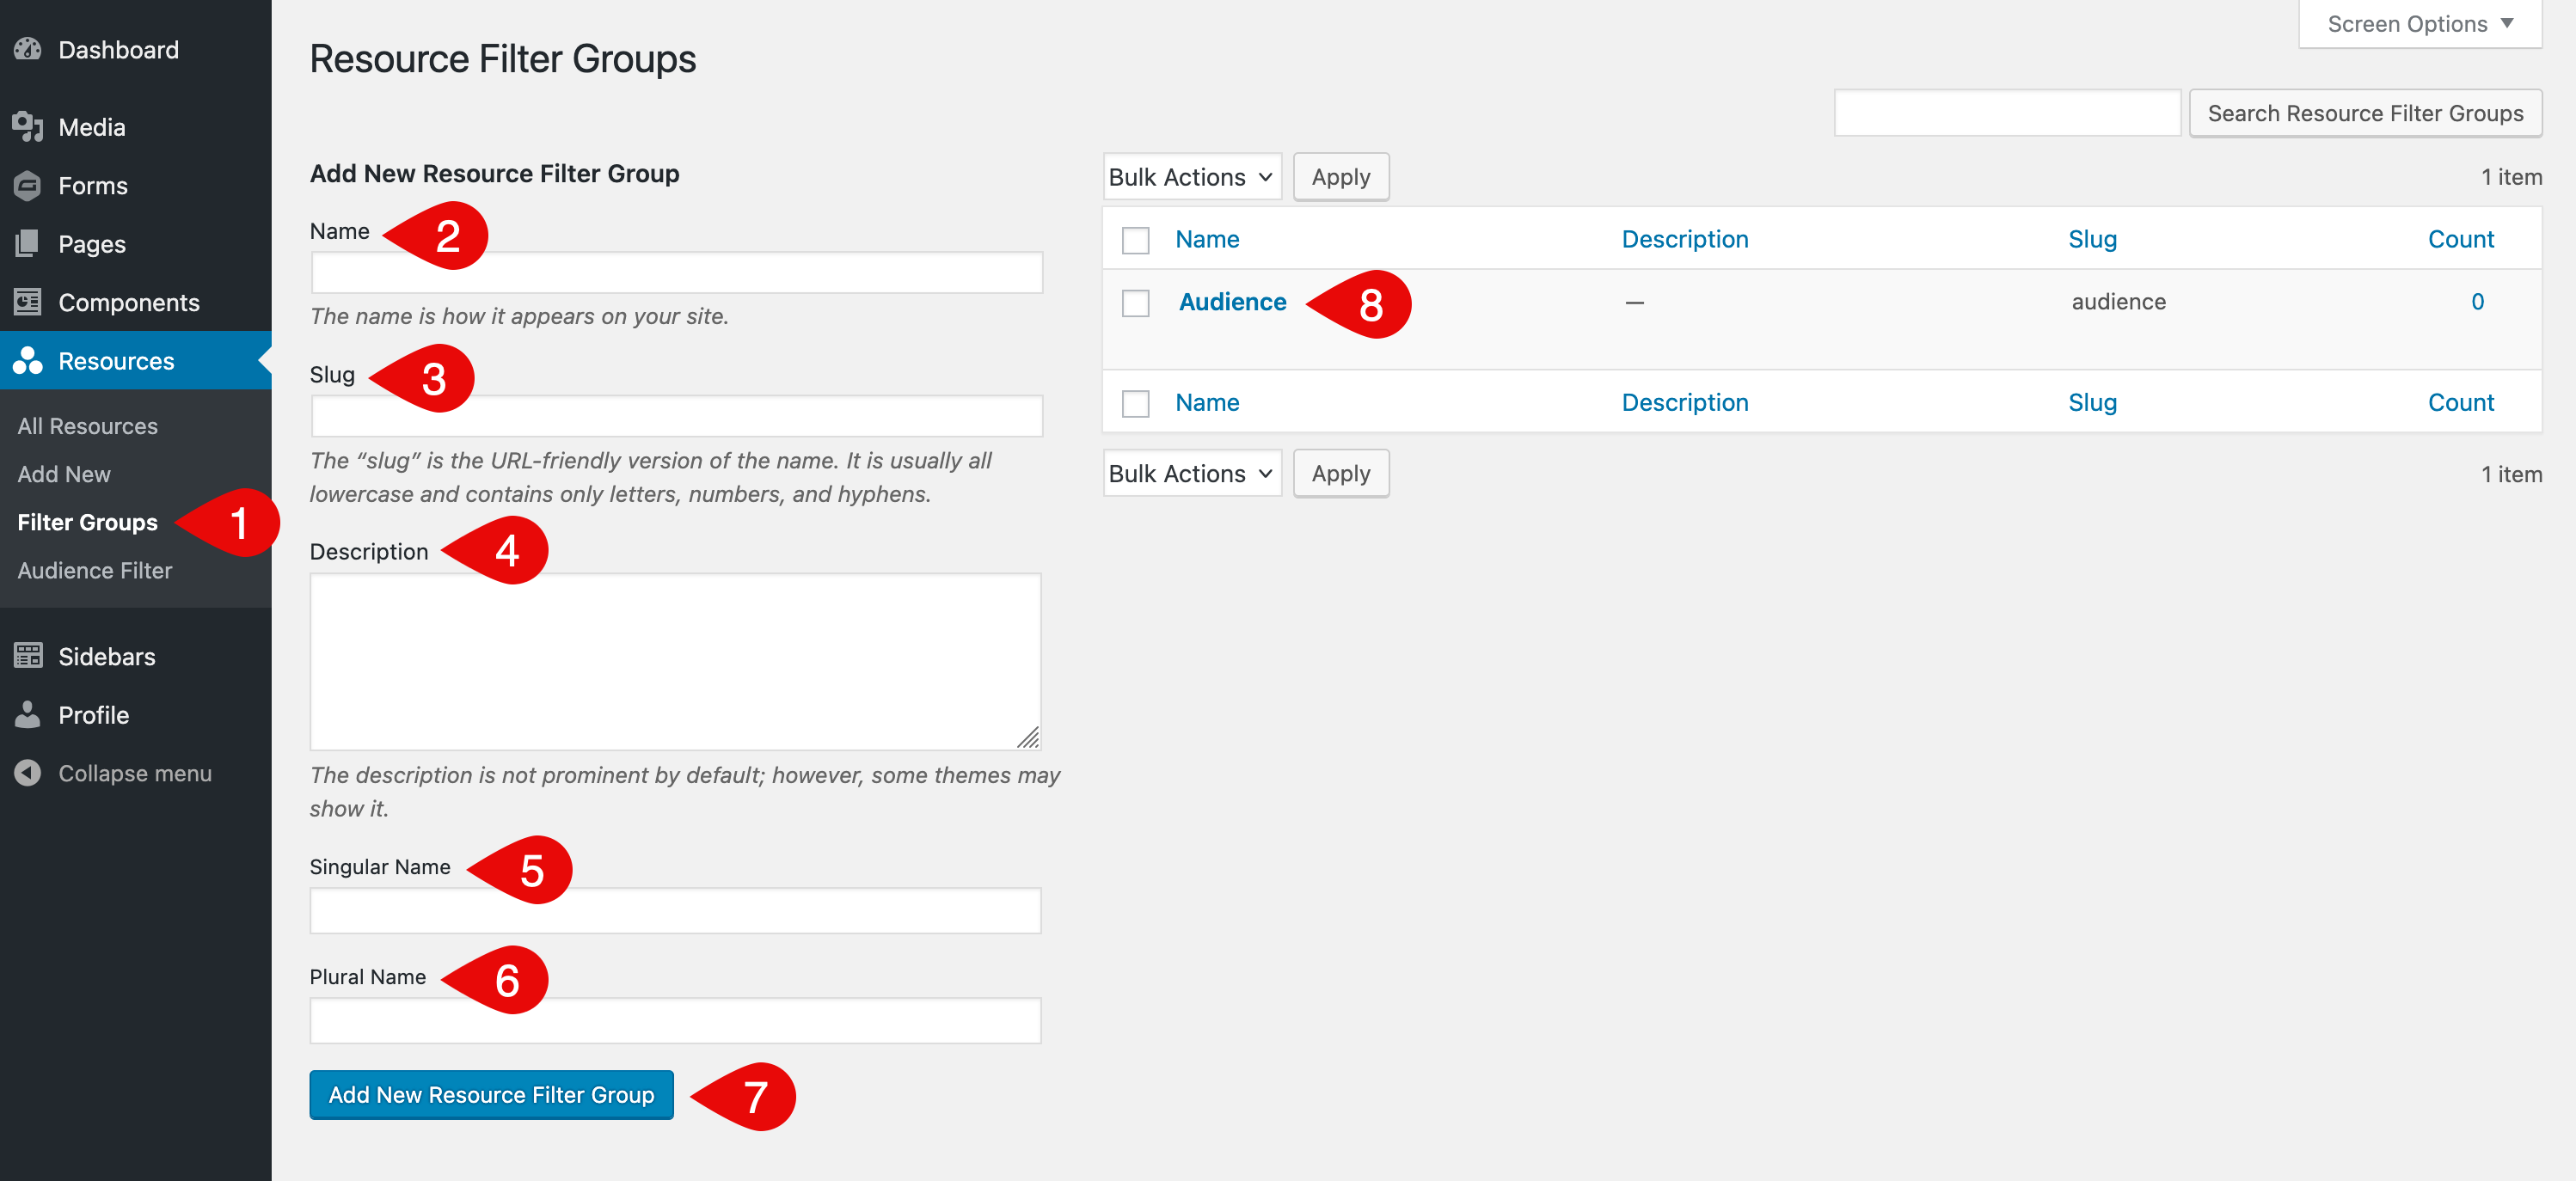Click Search Resource Filter Groups button
2576x1181 pixels.
2365,113
